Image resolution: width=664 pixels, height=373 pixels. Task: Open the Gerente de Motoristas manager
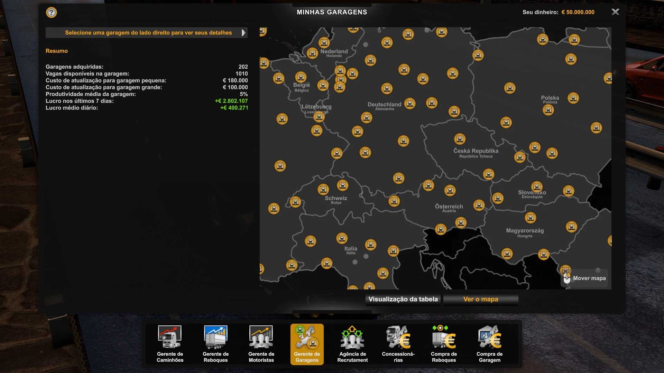coord(261,344)
